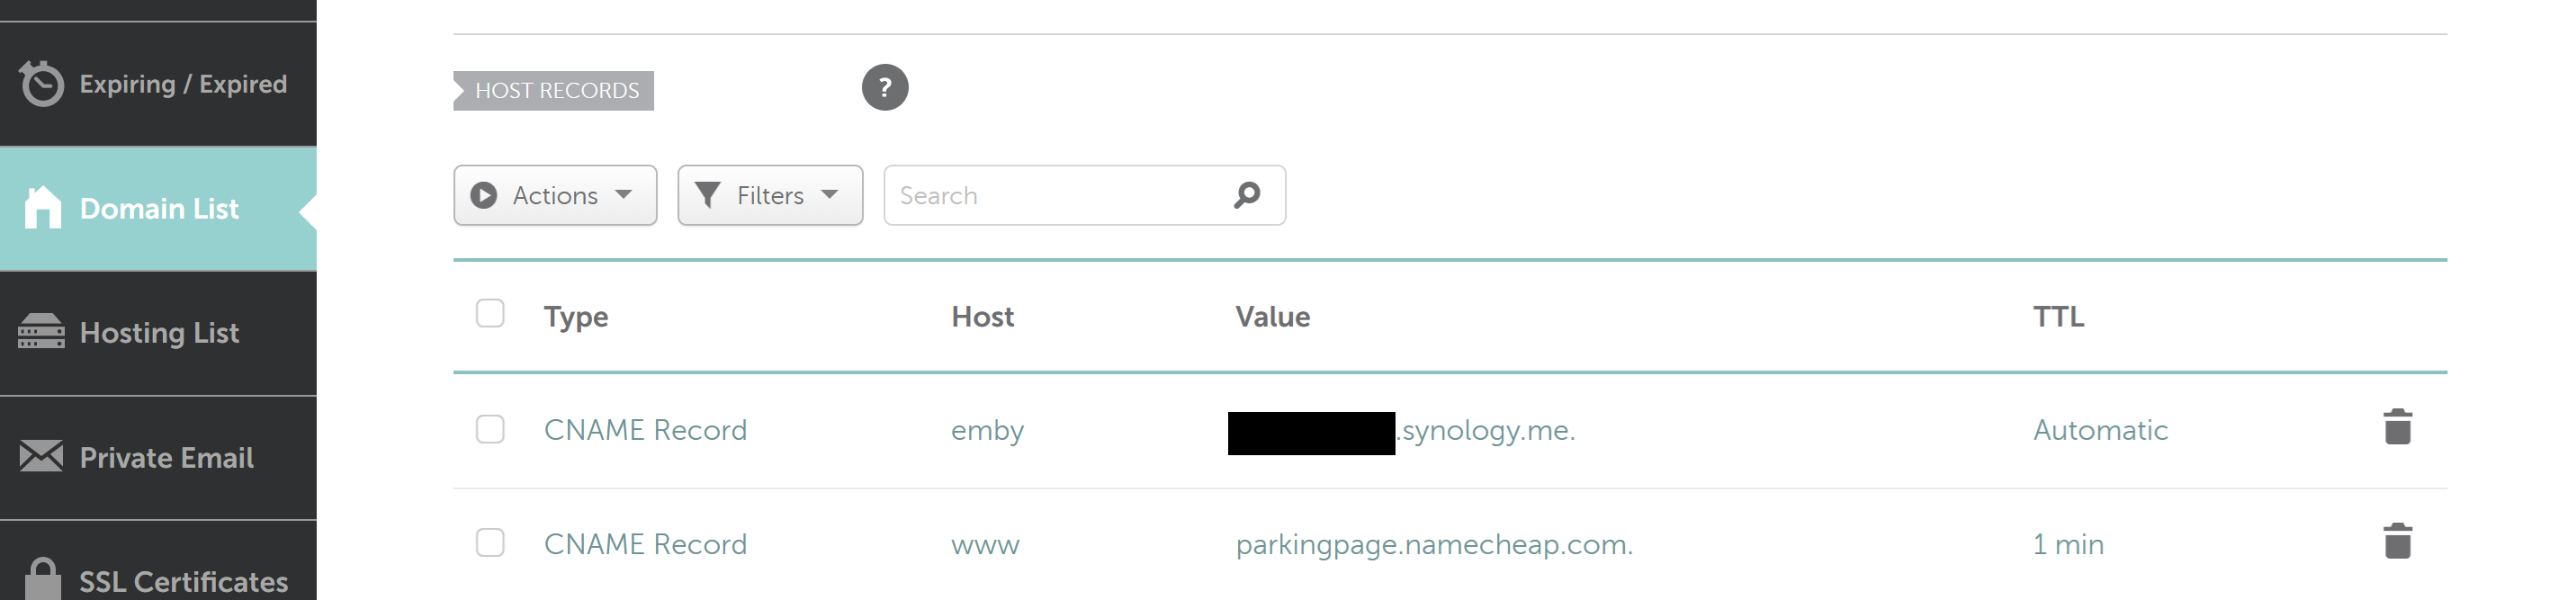Click the help question mark icon
This screenshot has height=600, width=2576.
pyautogui.click(x=884, y=88)
